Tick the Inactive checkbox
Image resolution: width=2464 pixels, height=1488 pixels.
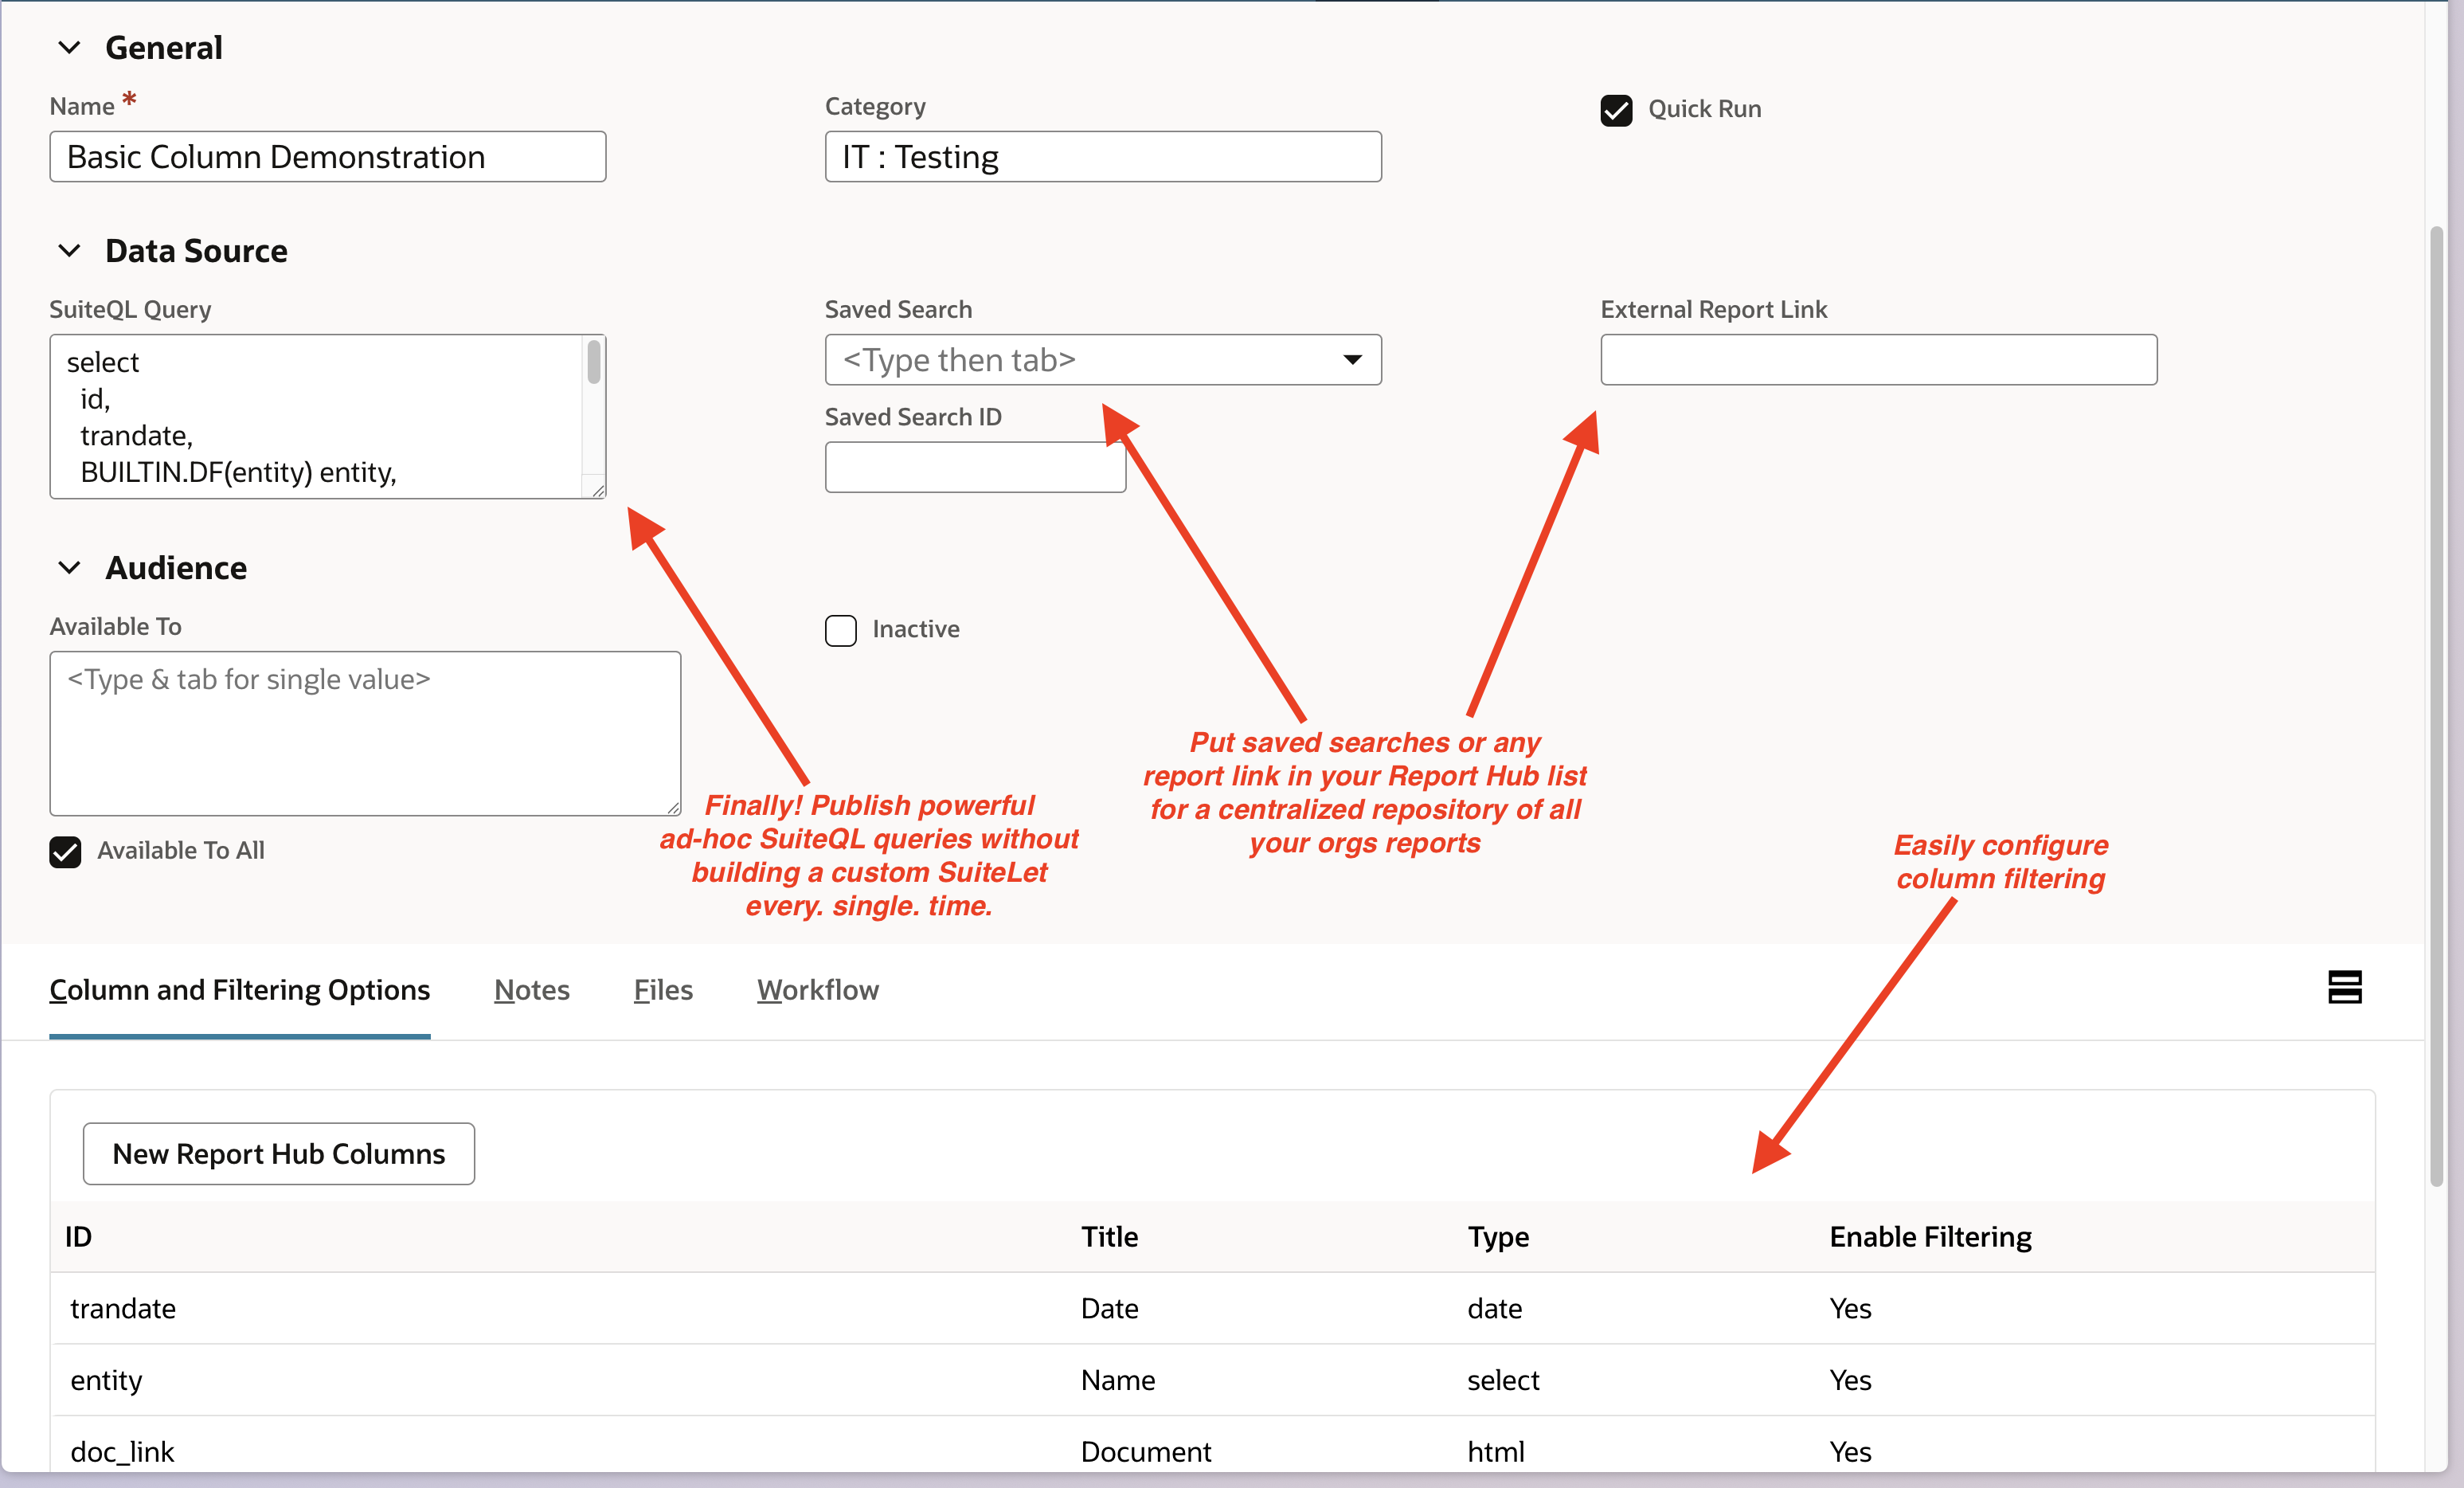click(840, 630)
